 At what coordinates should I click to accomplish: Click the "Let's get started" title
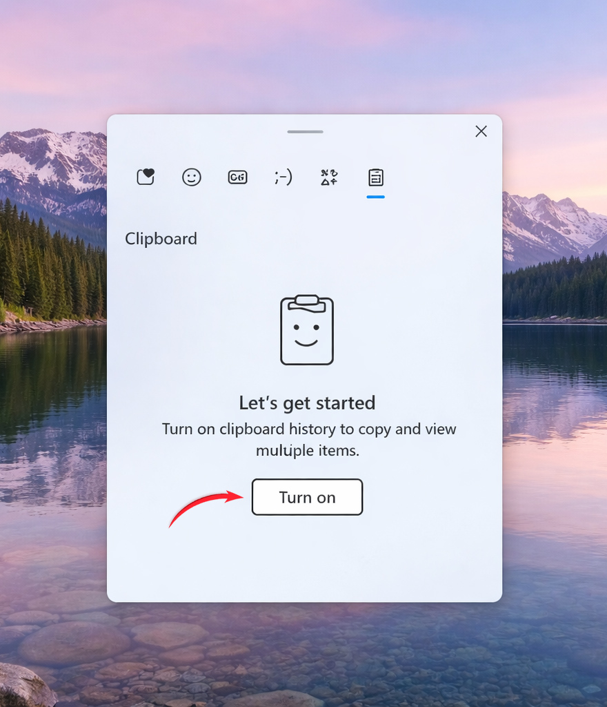(307, 403)
